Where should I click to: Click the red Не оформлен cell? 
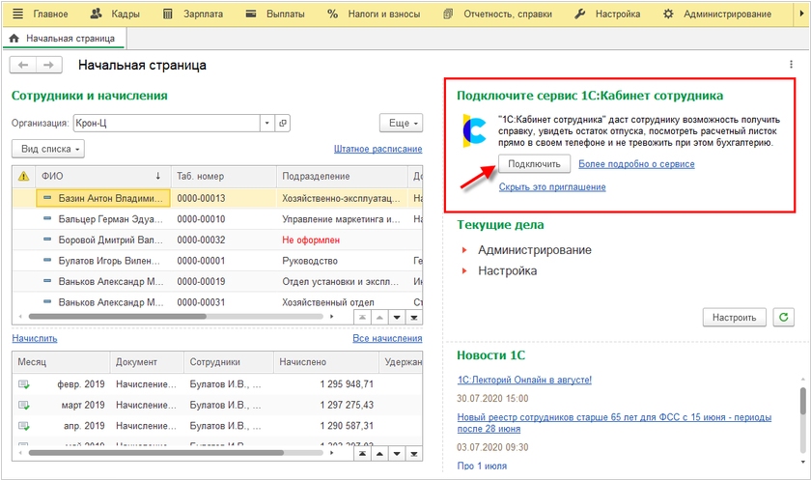point(311,240)
